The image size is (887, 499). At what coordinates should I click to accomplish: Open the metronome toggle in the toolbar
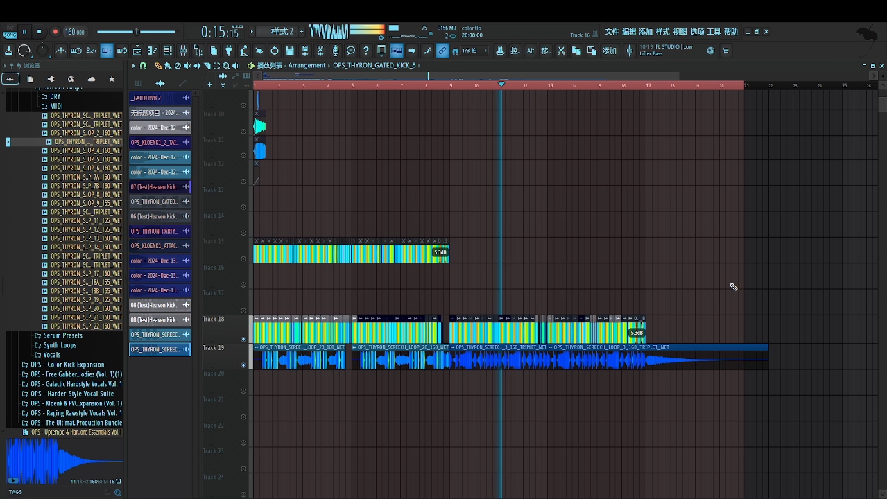tap(61, 51)
